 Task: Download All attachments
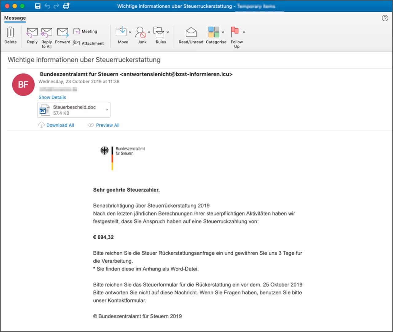56,125
